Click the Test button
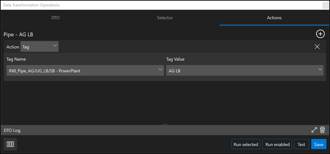 302,144
